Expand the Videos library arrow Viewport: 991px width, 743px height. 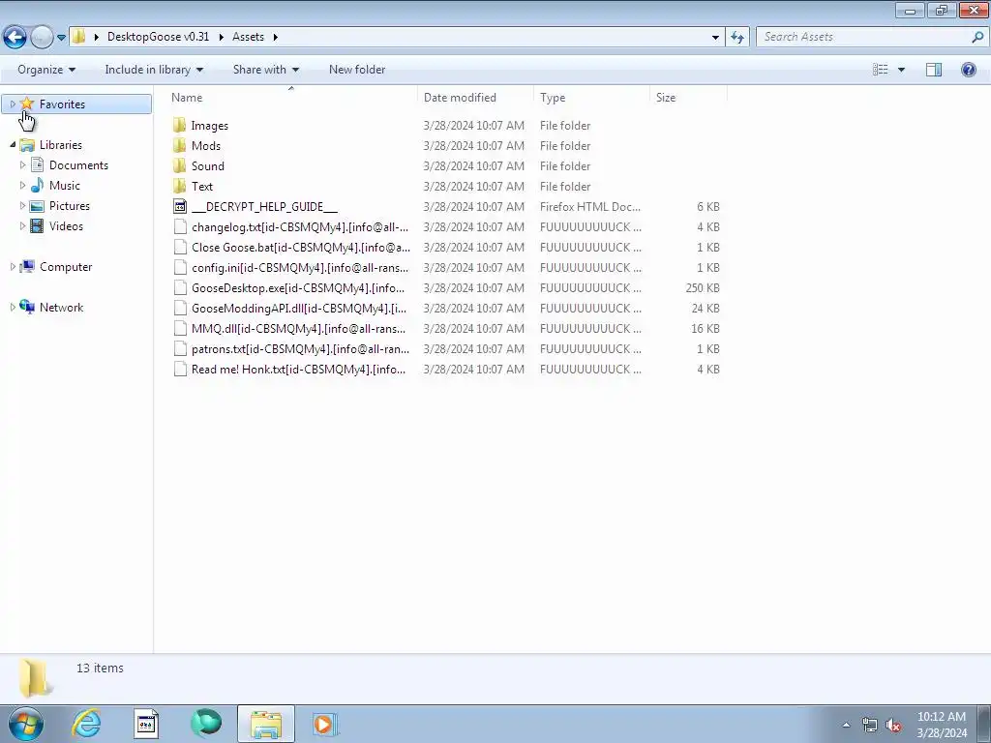point(23,225)
